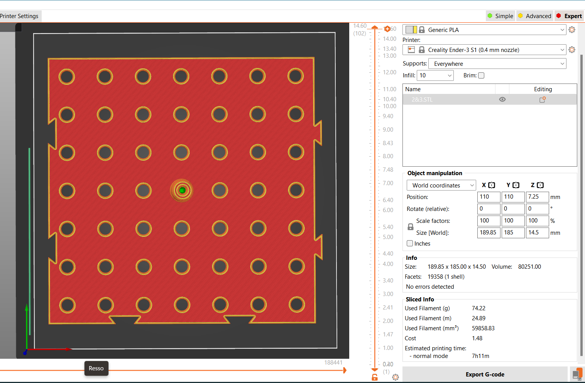Enable the Brim checkbox

point(481,75)
